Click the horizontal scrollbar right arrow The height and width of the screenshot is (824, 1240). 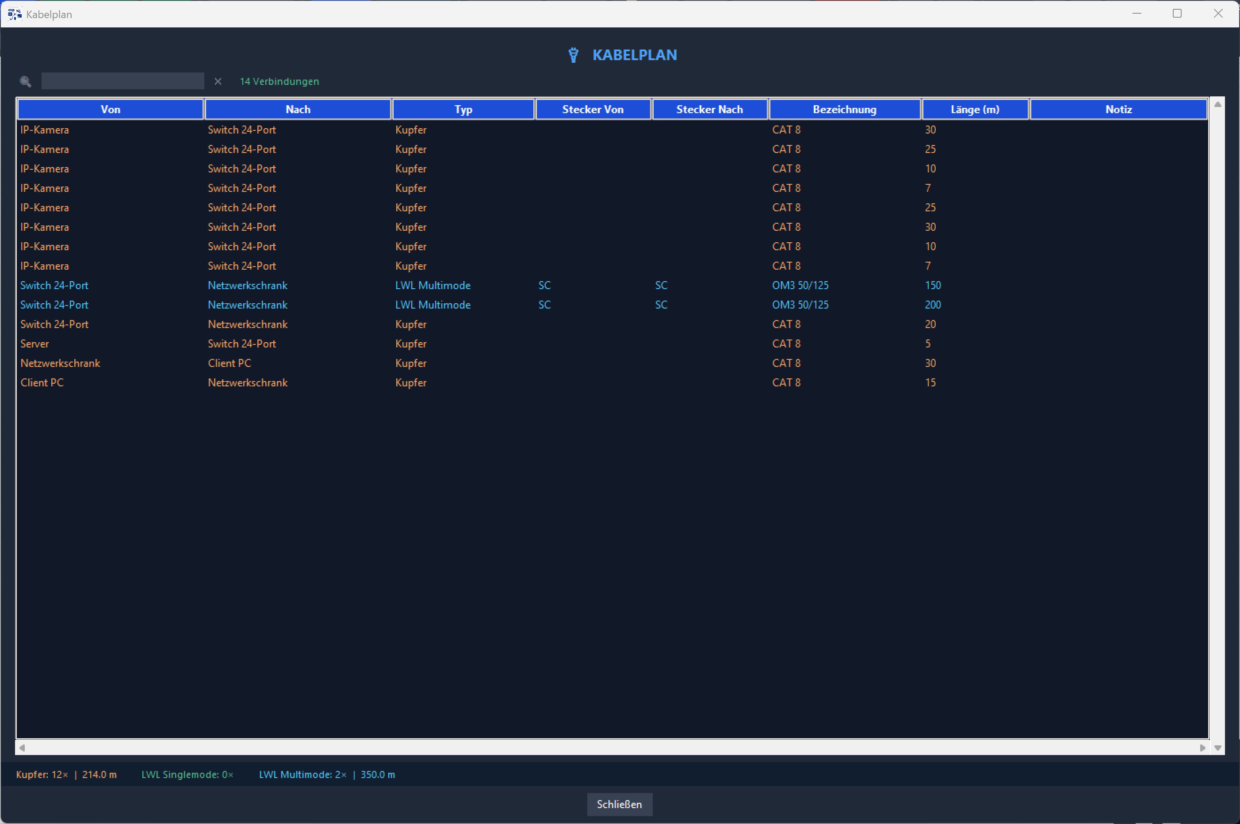(x=1203, y=748)
